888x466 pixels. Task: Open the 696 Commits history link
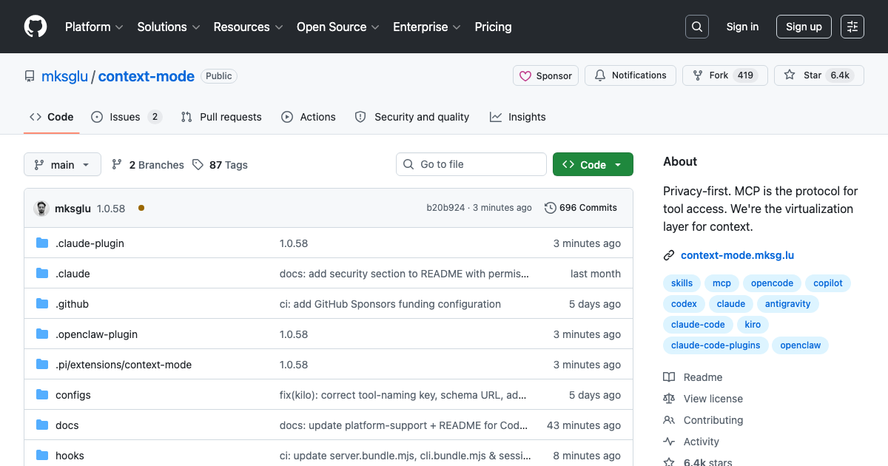click(x=581, y=208)
